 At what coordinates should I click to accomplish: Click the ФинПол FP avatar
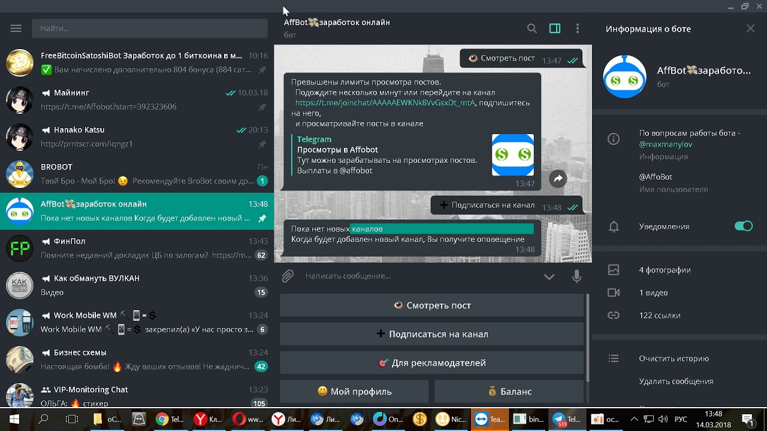(20, 248)
